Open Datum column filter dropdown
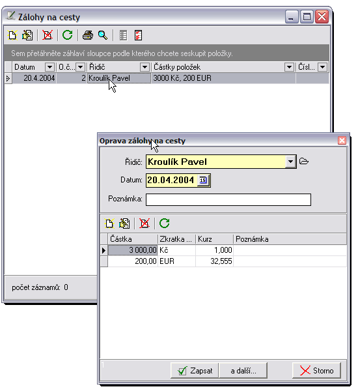Screen dimensions: 358x391 click(x=49, y=67)
